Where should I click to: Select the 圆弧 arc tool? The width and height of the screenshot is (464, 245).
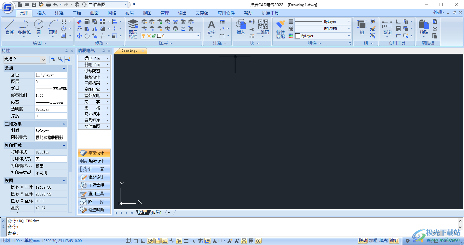53,27
